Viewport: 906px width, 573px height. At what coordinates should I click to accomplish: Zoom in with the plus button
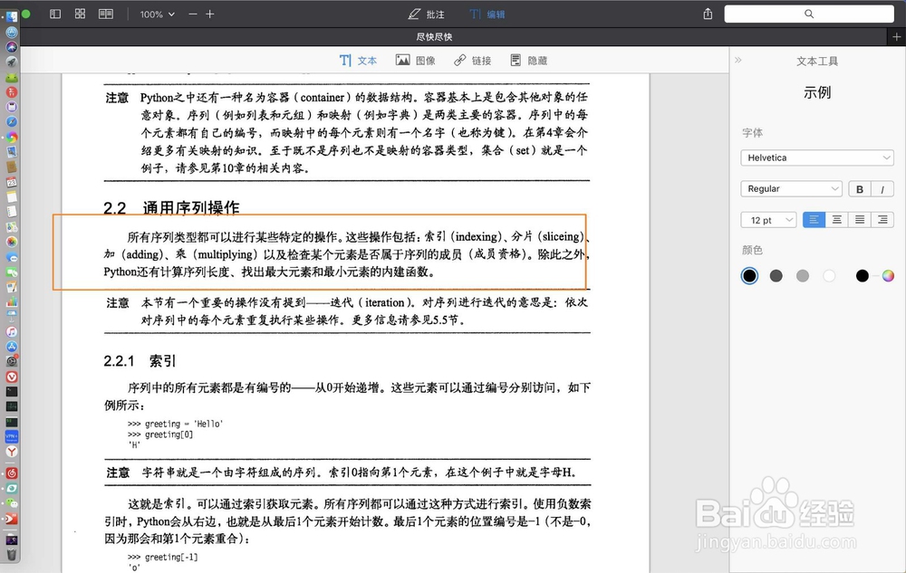(x=210, y=14)
